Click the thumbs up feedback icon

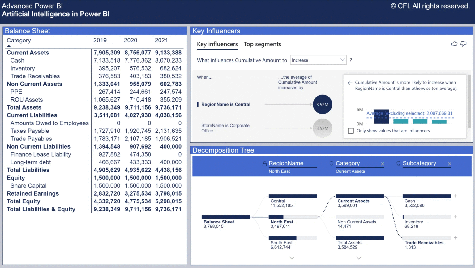(x=454, y=44)
